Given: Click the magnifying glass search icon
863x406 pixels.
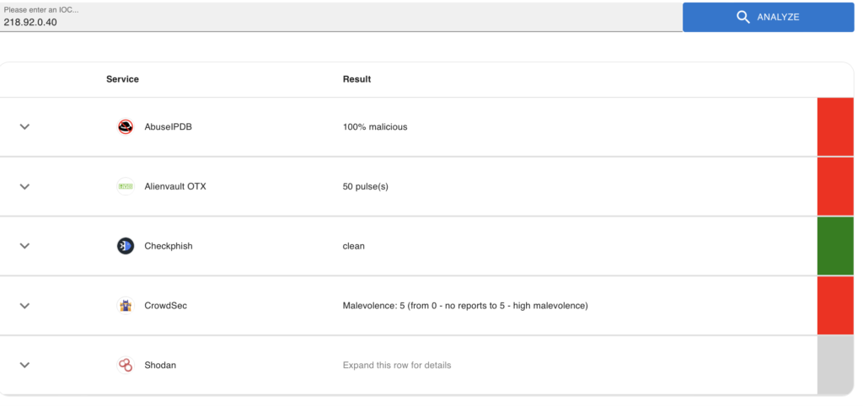Looking at the screenshot, I should point(743,17).
